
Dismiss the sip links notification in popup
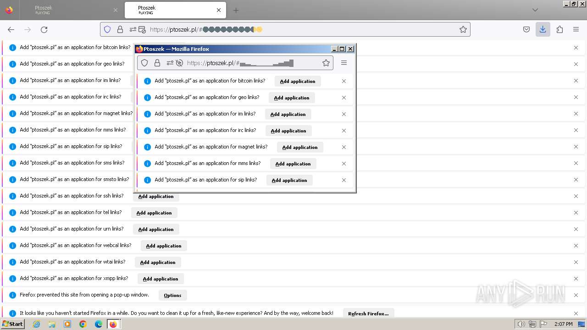pyautogui.click(x=344, y=180)
